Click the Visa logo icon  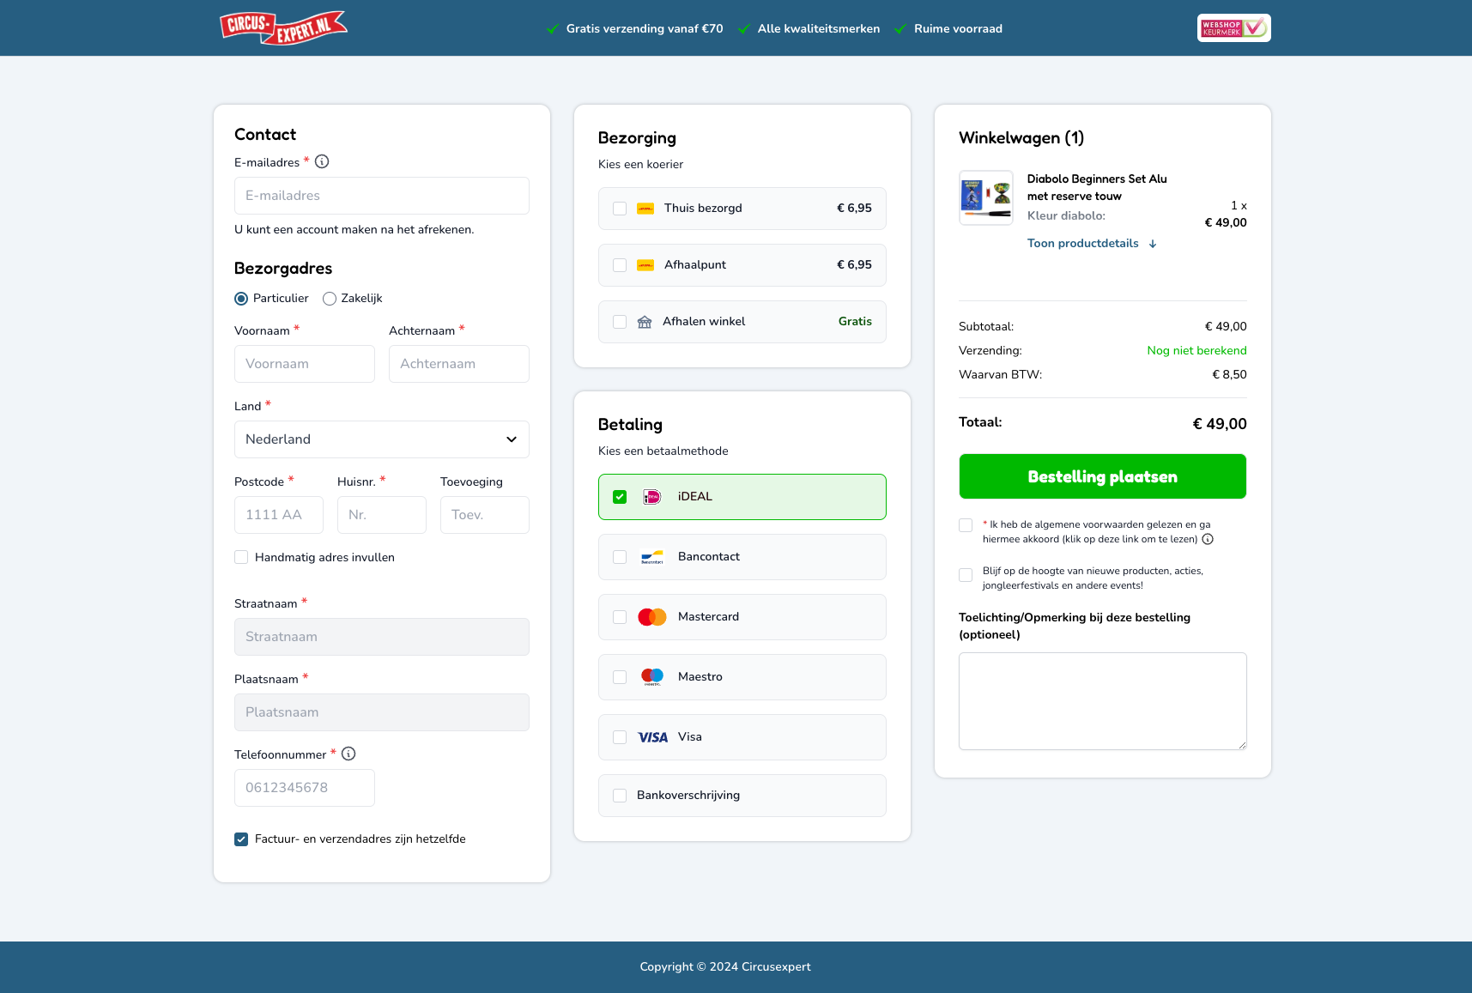[x=652, y=737]
